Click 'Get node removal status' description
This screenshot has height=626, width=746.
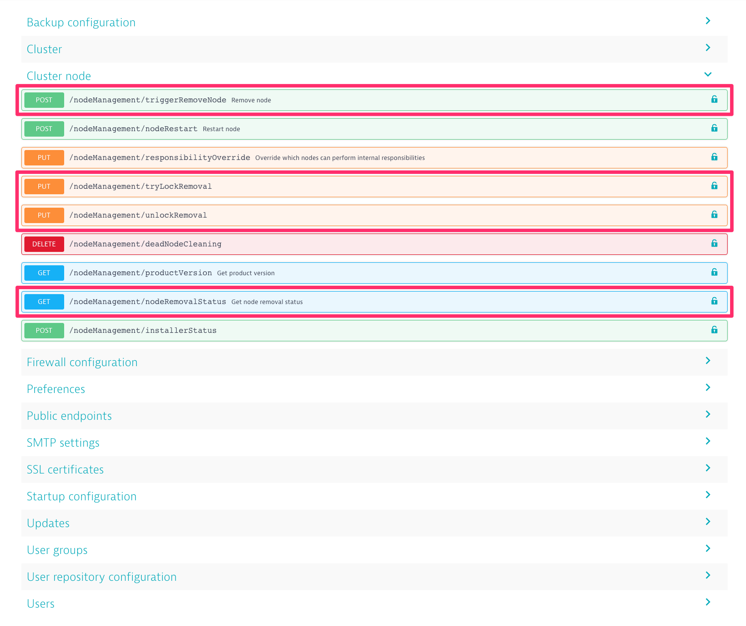point(267,302)
